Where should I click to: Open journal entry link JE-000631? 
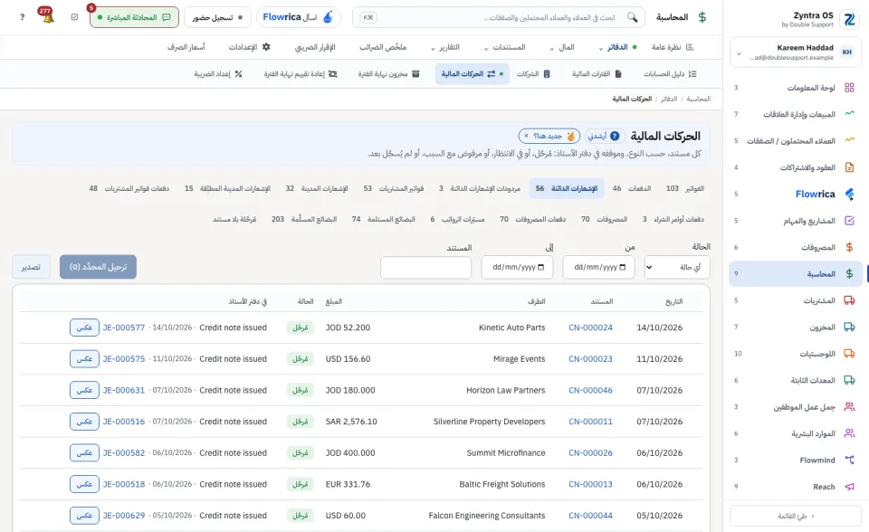(x=124, y=390)
